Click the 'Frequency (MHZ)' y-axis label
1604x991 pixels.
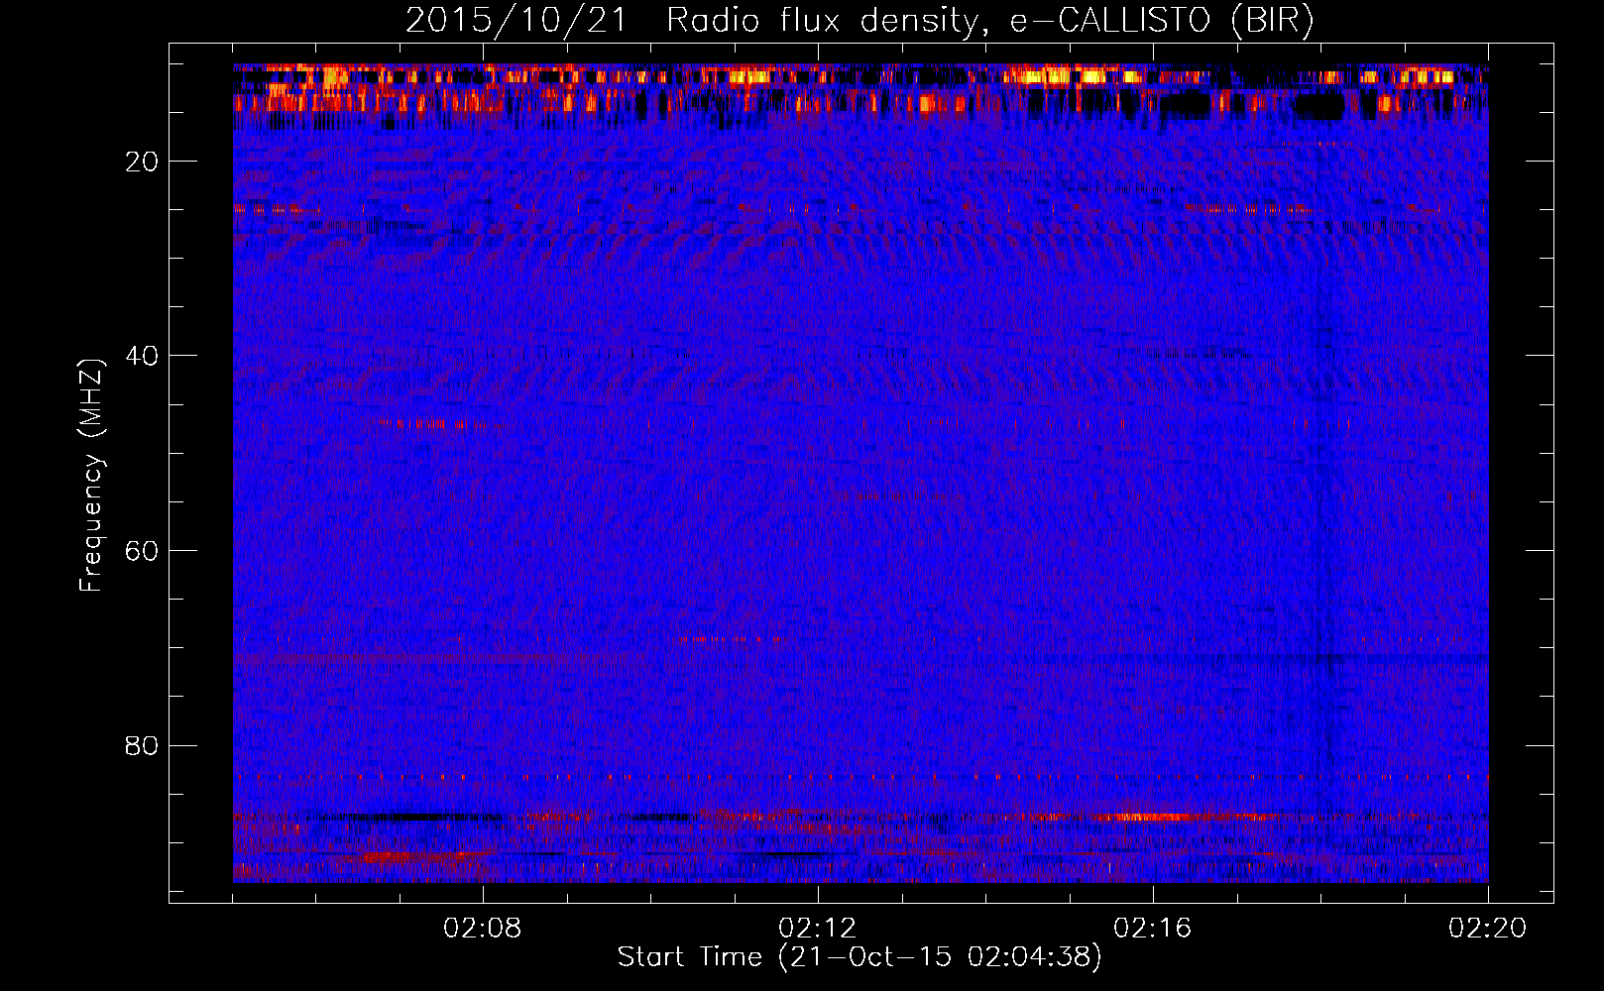(x=91, y=477)
